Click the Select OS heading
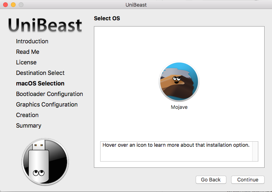The width and height of the screenshot is (272, 192). (107, 18)
